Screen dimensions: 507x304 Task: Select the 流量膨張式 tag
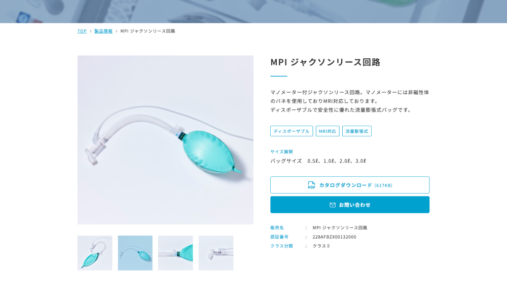point(357,131)
